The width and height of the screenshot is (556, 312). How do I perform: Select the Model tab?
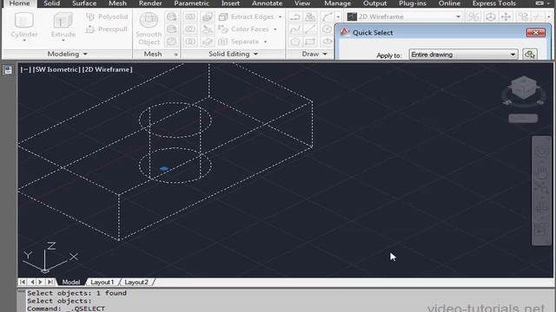coord(71,282)
